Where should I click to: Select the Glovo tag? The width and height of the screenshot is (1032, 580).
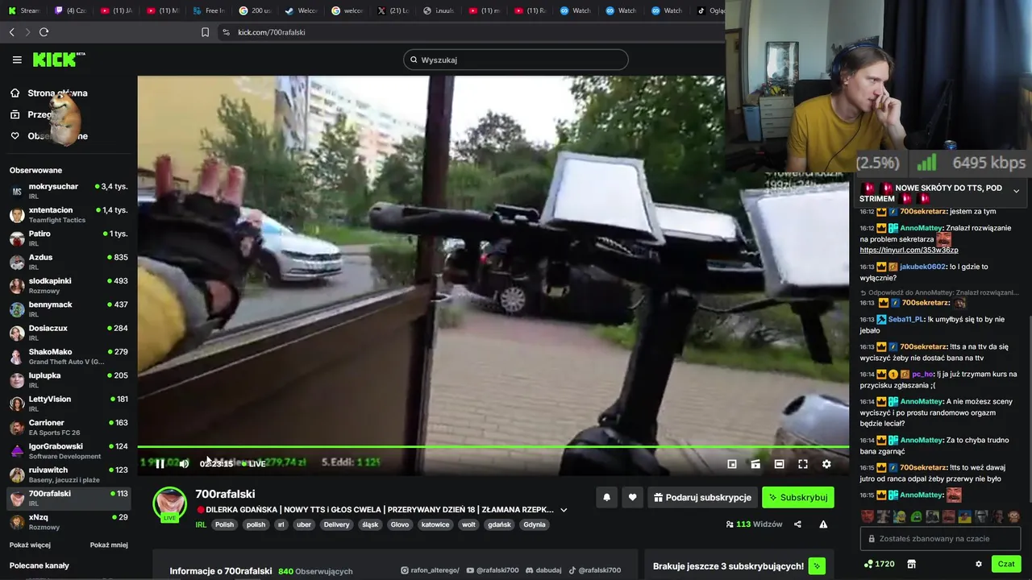tap(399, 524)
